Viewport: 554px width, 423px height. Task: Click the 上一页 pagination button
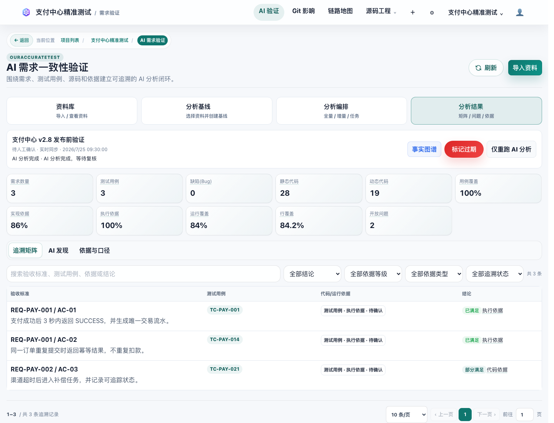pos(444,415)
